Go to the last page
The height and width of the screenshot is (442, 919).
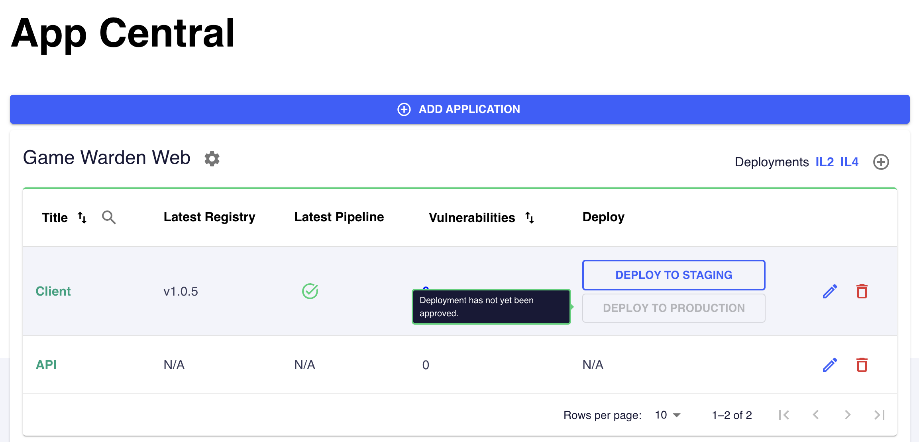(880, 415)
